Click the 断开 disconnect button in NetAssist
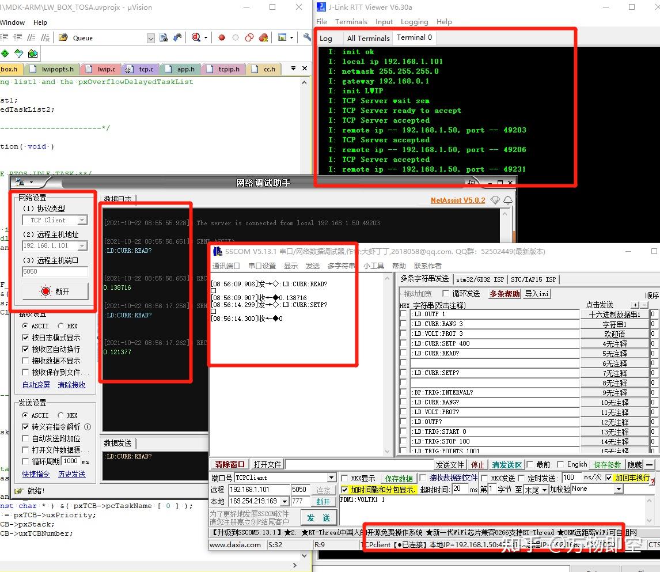Screen dimensions: 660x572 point(55,291)
